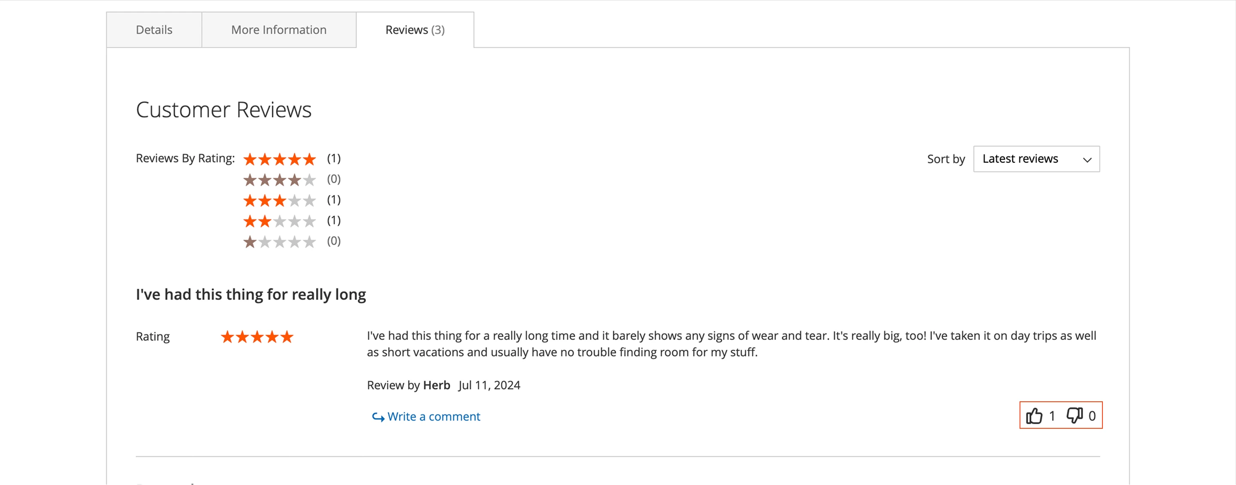Click the thumbs up icon on Herb's review
Screen dimensions: 1236x485
(x=1035, y=415)
